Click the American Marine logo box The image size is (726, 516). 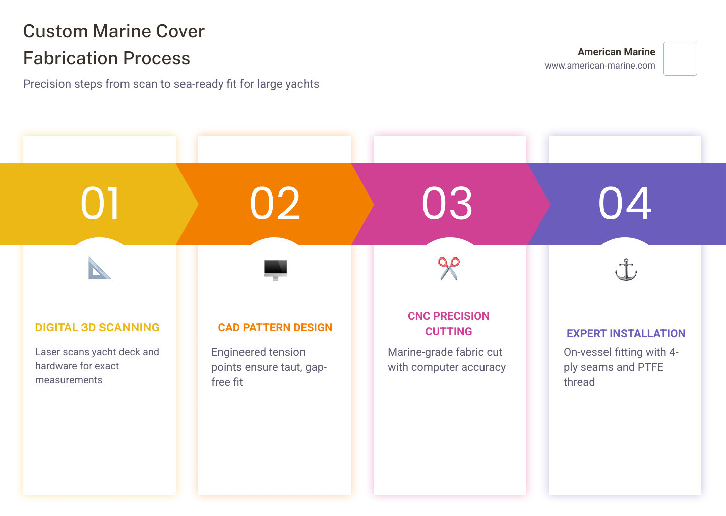click(680, 59)
